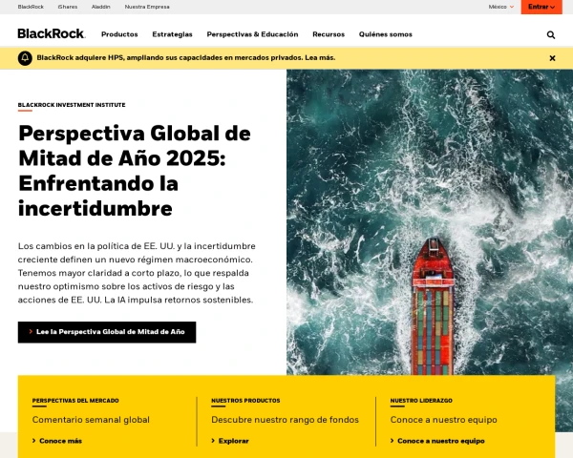Read the HPS acquisition announcement text
Viewport: 573px width, 458px height.
(186, 57)
